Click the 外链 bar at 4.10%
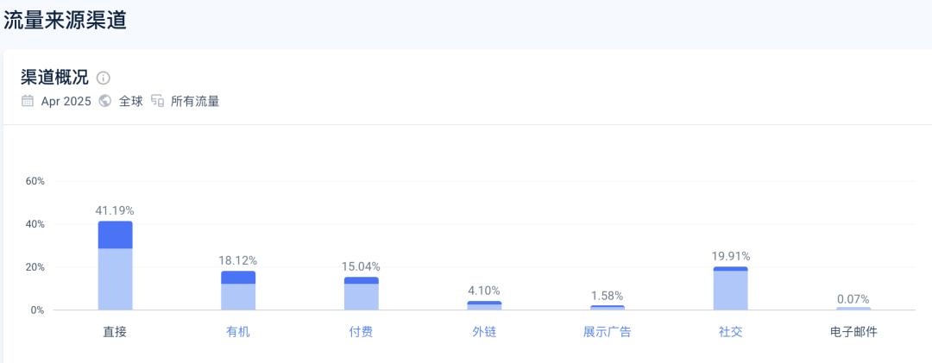The image size is (932, 363). [484, 305]
